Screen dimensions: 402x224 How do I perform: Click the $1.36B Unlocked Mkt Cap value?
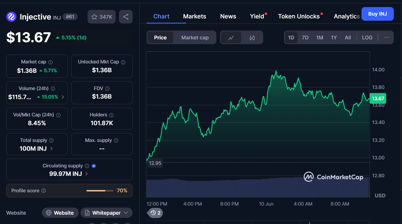point(102,70)
